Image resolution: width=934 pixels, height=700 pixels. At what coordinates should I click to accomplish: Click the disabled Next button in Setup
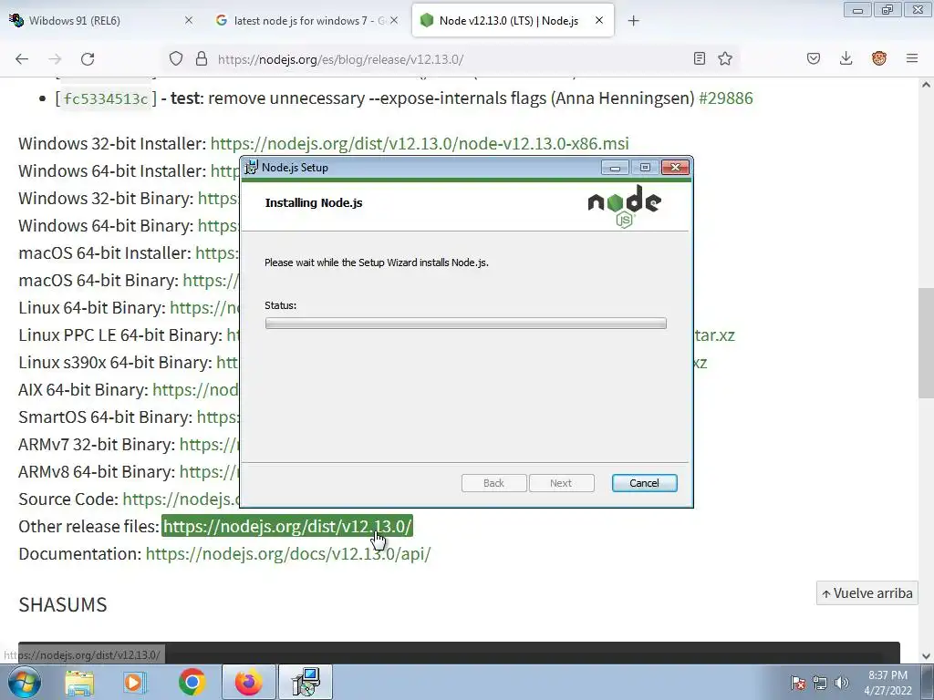[x=561, y=483]
